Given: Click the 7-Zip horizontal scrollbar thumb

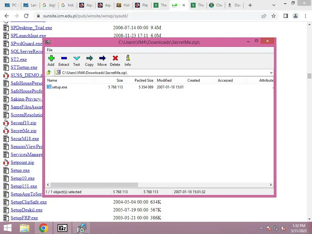Looking at the screenshot, I should (94, 185).
